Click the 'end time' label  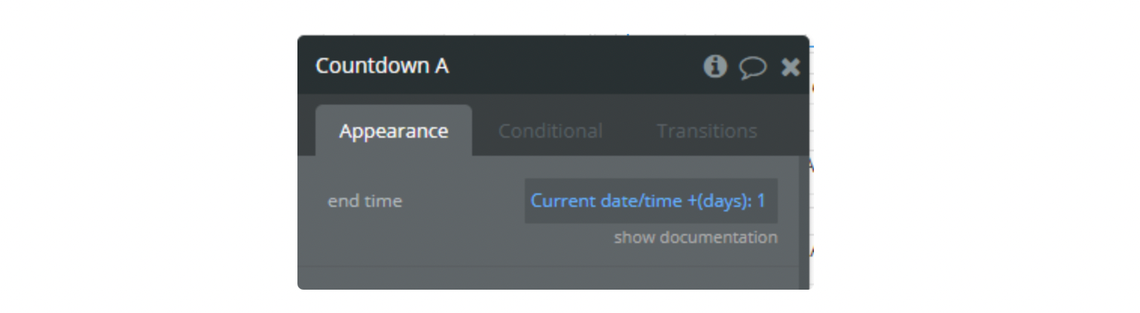pos(365,201)
